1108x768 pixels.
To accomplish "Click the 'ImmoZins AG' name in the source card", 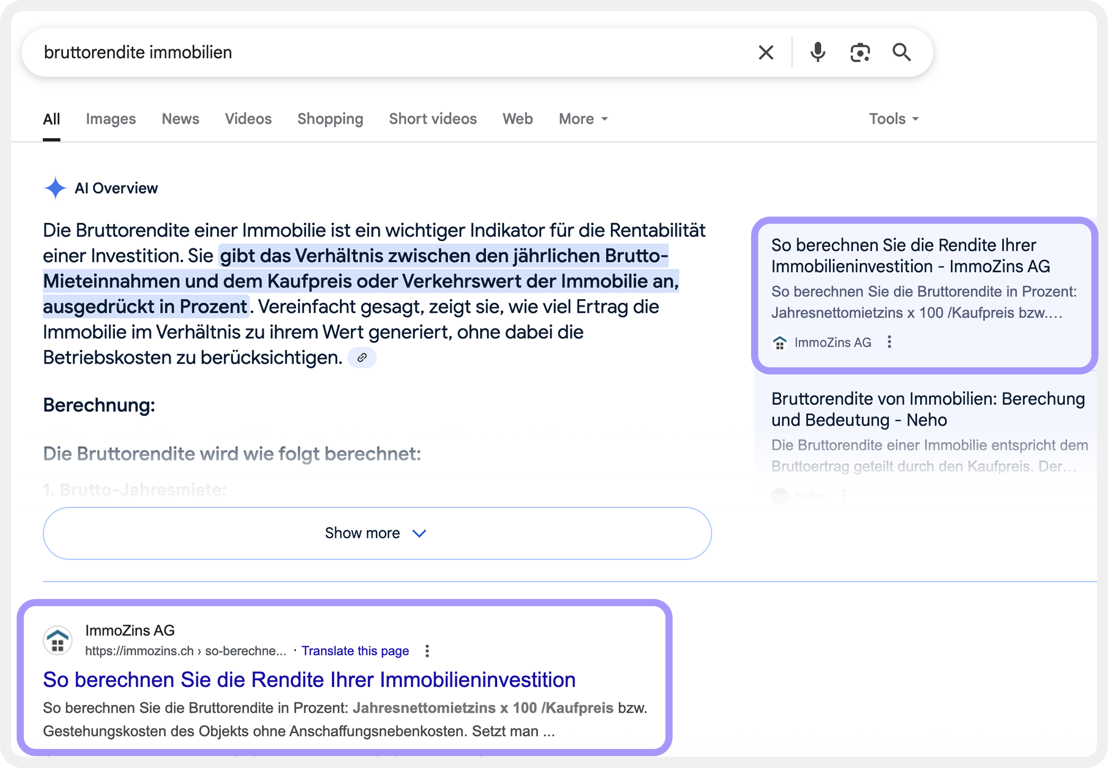I will (832, 343).
